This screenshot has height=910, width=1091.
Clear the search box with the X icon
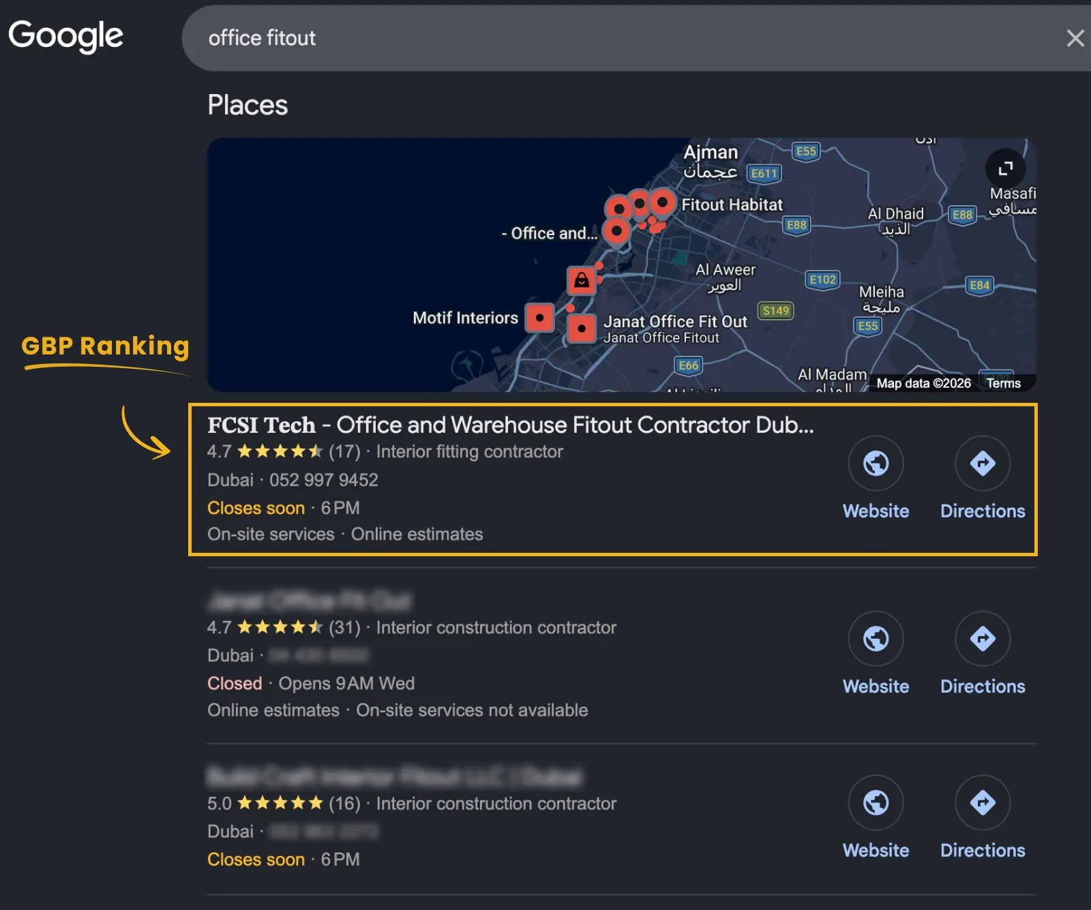coord(1075,38)
